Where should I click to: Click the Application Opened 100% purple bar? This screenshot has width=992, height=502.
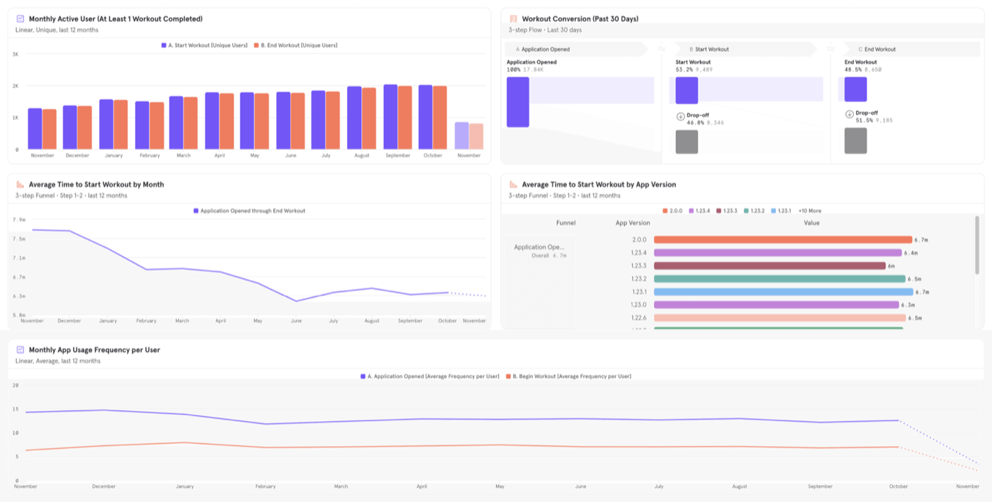coord(518,102)
